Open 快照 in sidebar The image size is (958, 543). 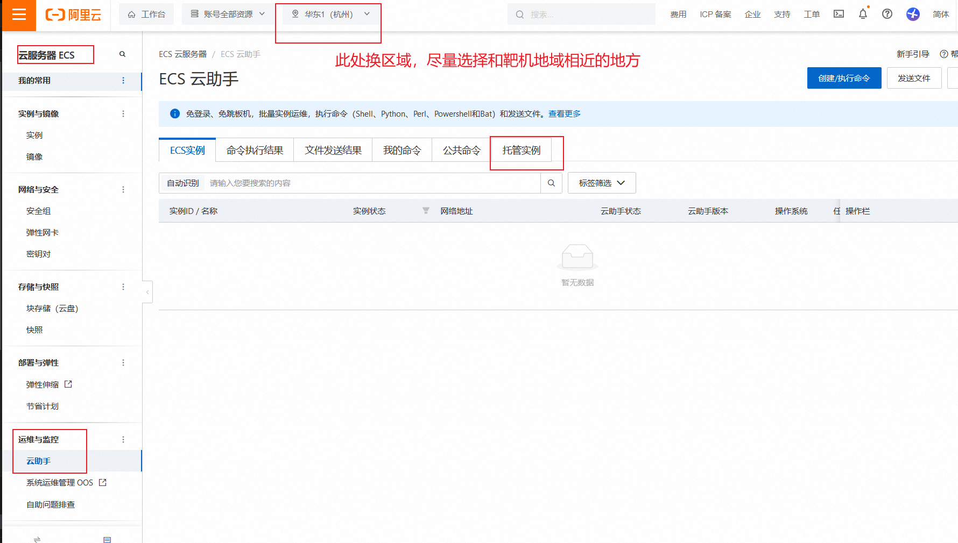[34, 330]
